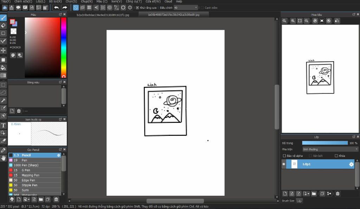Select the Bucket fill tool

(x=3, y=68)
